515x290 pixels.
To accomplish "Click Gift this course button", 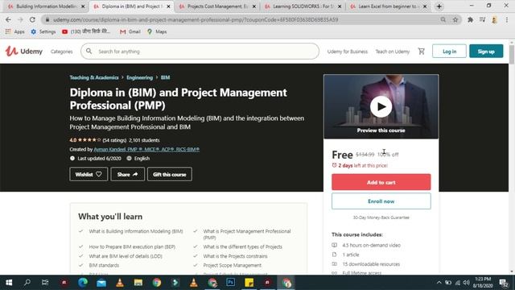I will pyautogui.click(x=170, y=174).
